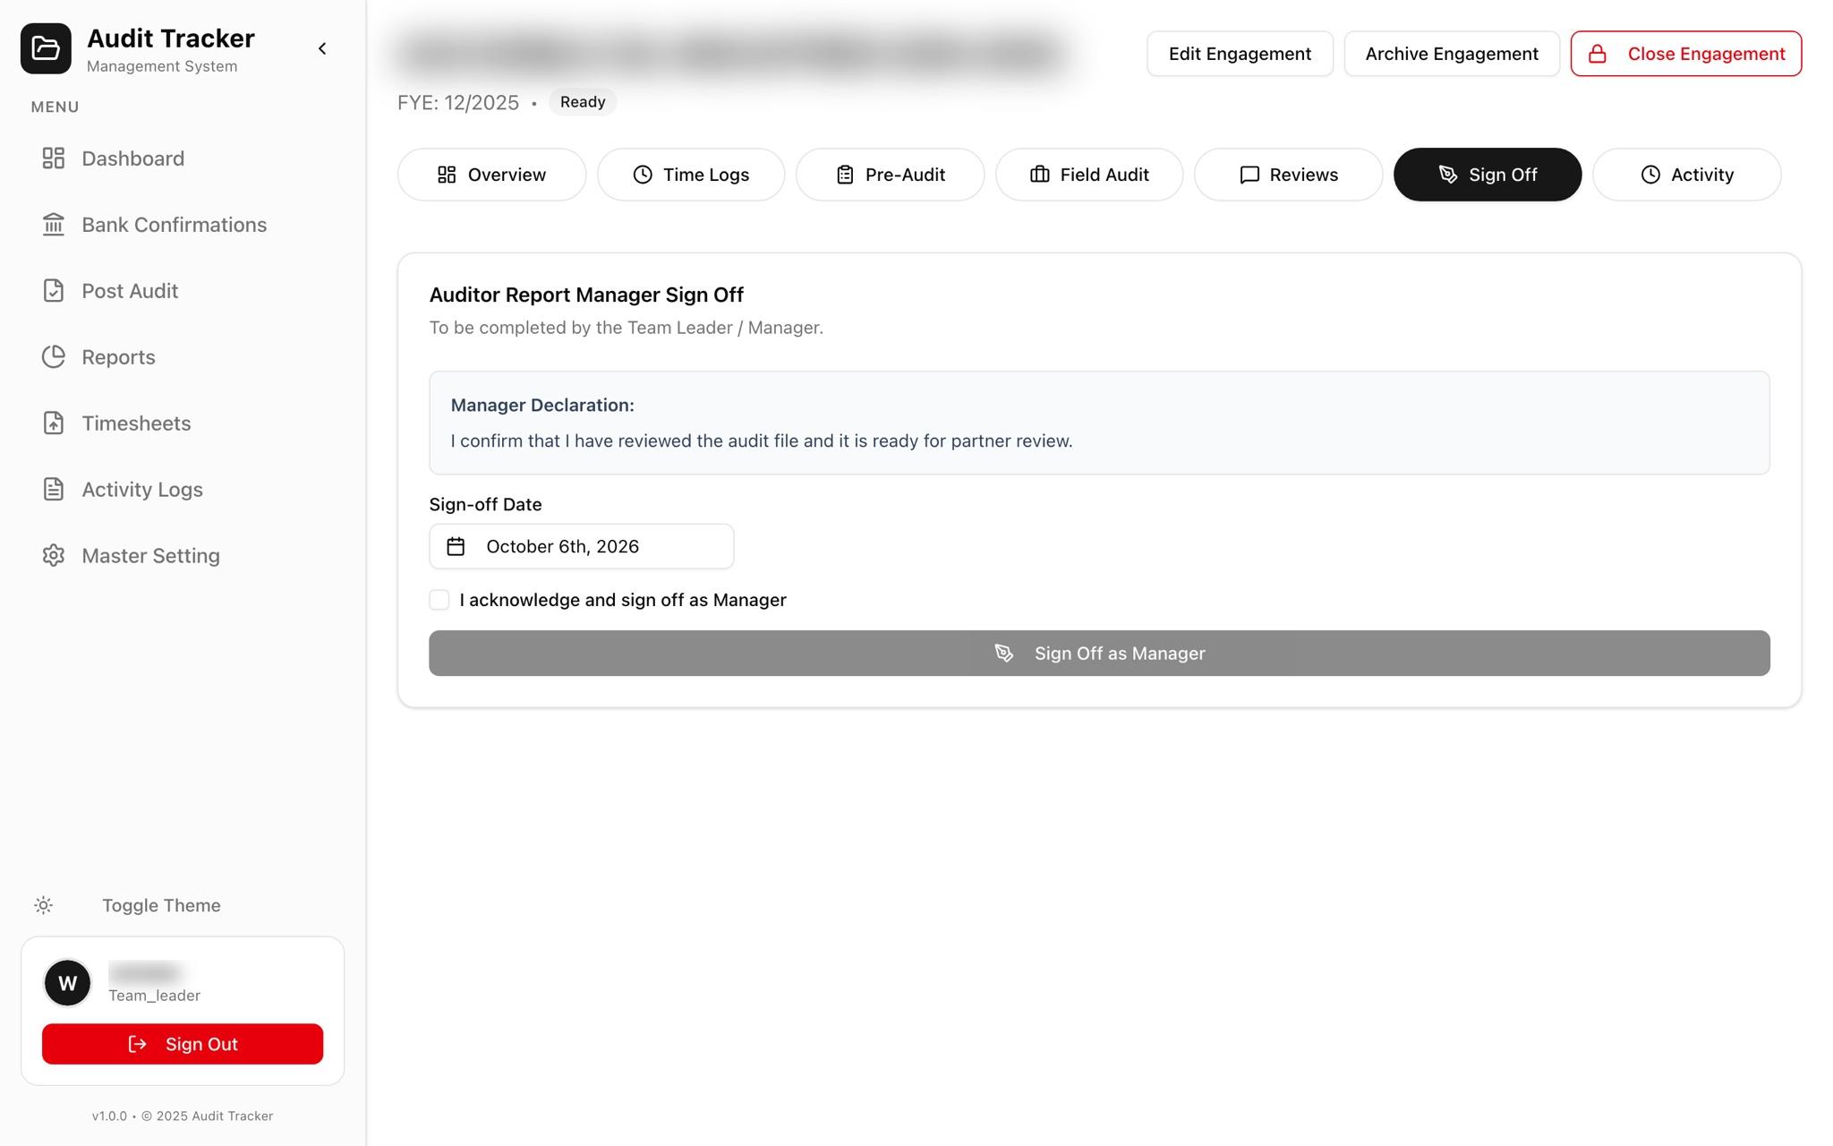Navigate to Post Audit in the sidebar

[x=183, y=291]
